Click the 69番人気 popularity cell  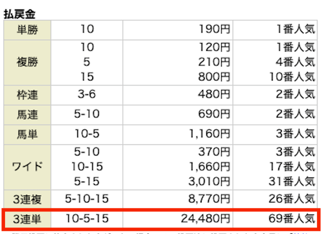coord(291,218)
